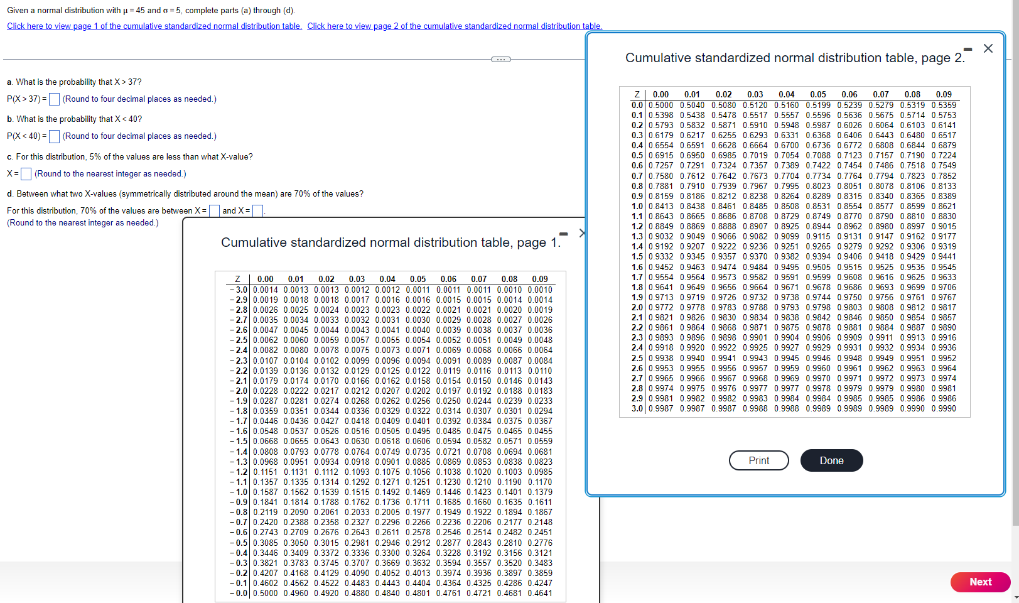Click the 0.0228 cell in page 1 table
Image resolution: width=1019 pixels, height=603 pixels.
click(x=266, y=391)
